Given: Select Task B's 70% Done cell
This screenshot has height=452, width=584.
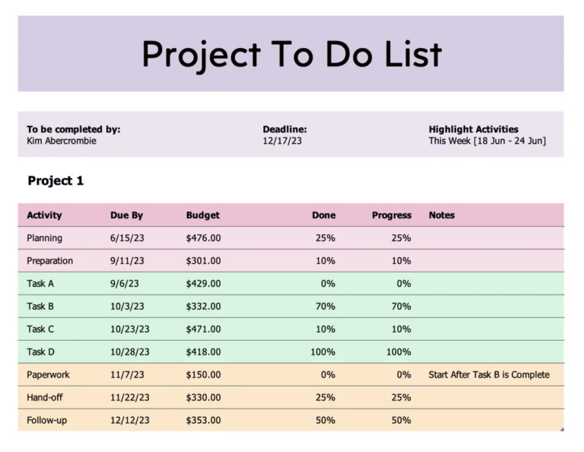Looking at the screenshot, I should (324, 307).
